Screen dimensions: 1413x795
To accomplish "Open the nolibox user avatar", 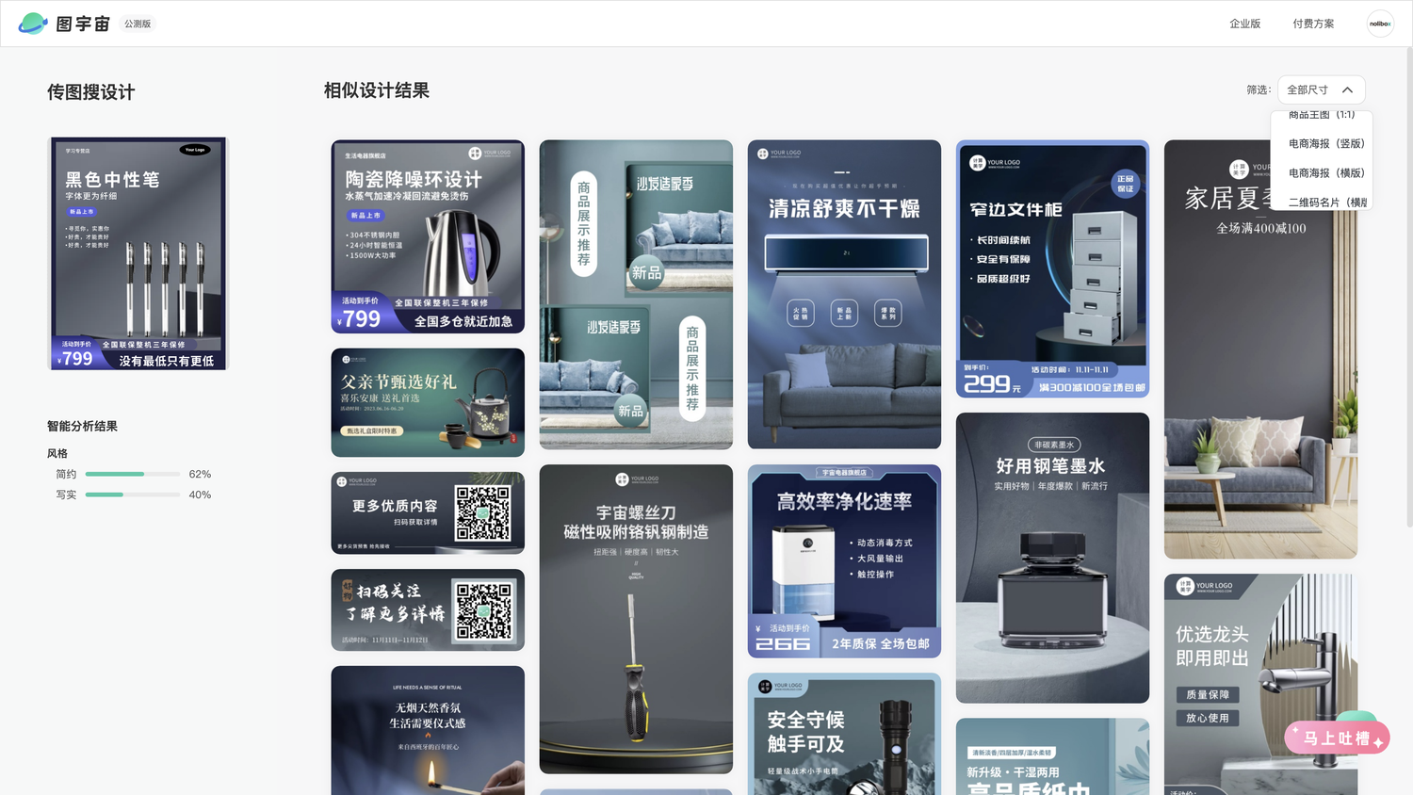I will [1380, 24].
